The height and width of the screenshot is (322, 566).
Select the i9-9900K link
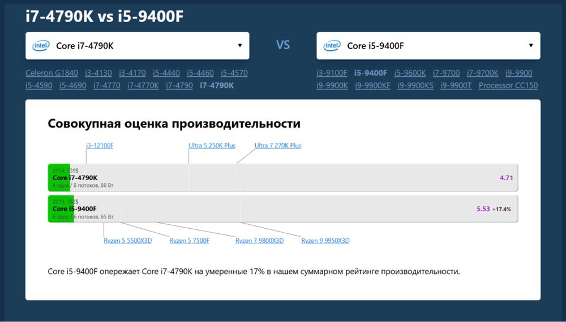click(332, 86)
